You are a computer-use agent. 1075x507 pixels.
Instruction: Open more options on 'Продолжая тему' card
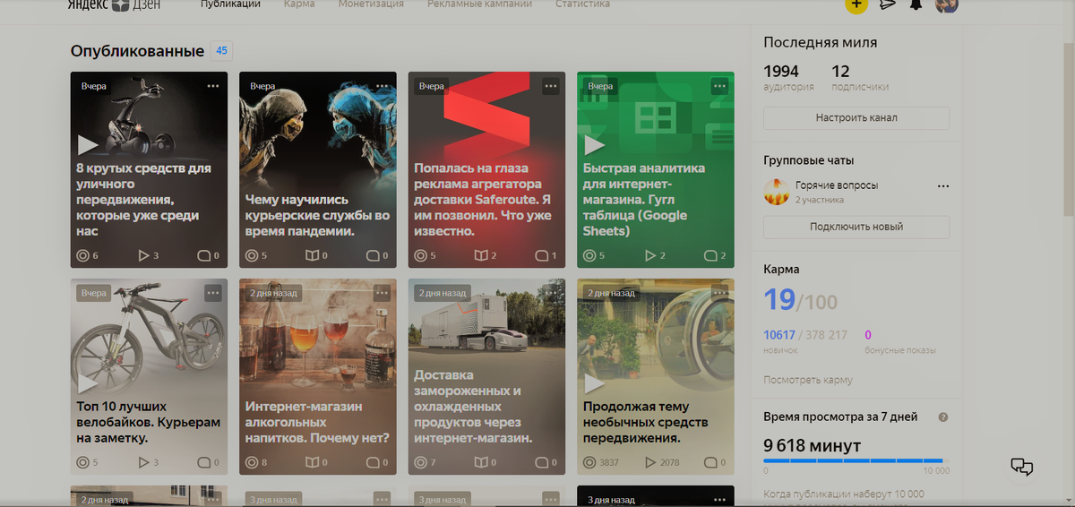[719, 293]
